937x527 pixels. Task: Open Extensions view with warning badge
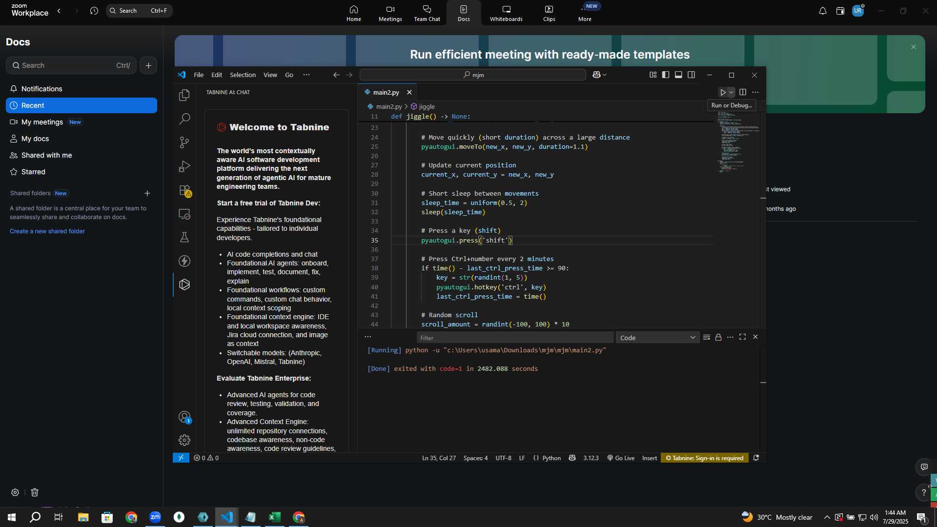coord(184,190)
